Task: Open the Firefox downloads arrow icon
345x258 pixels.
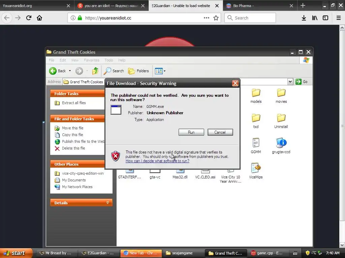Action: (304, 18)
